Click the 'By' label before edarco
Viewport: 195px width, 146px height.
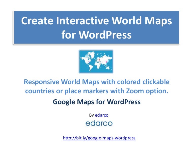91,115
